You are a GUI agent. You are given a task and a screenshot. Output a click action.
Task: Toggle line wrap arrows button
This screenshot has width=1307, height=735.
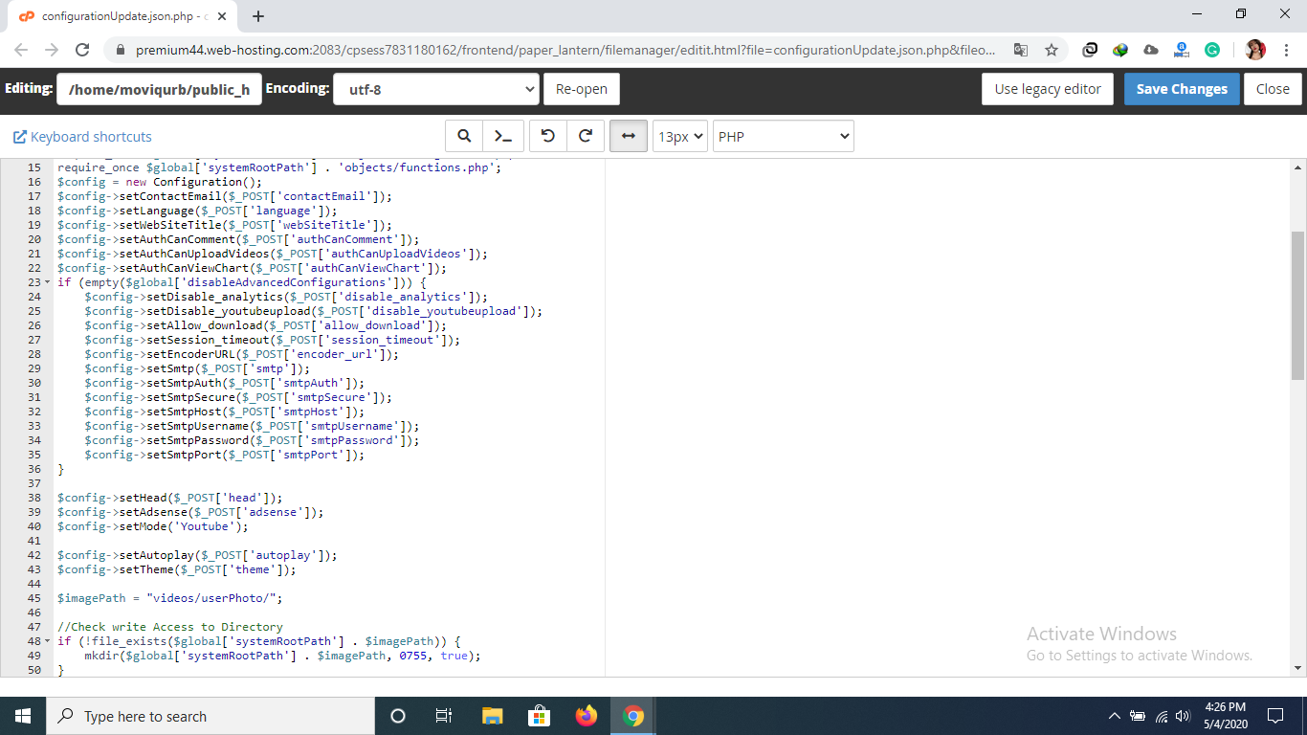click(628, 137)
